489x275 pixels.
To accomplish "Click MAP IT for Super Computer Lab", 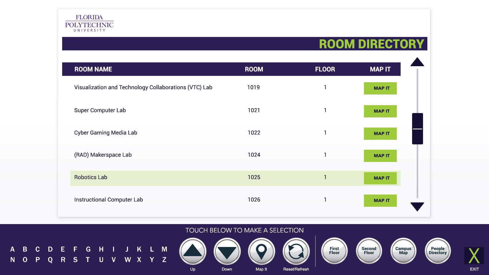I will pos(380,111).
